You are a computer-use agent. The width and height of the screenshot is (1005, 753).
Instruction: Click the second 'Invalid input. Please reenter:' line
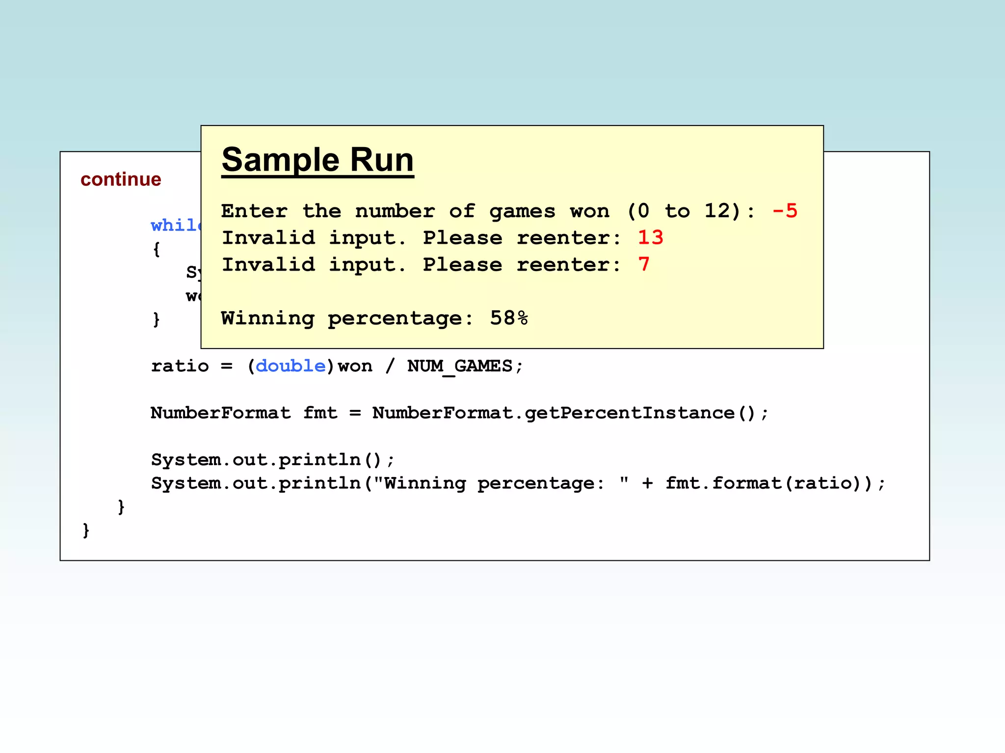click(422, 265)
